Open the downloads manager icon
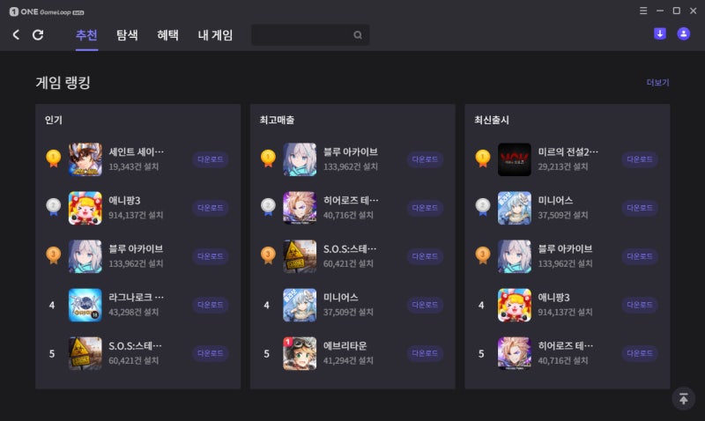Screen dimensions: 705x421 pyautogui.click(x=659, y=33)
